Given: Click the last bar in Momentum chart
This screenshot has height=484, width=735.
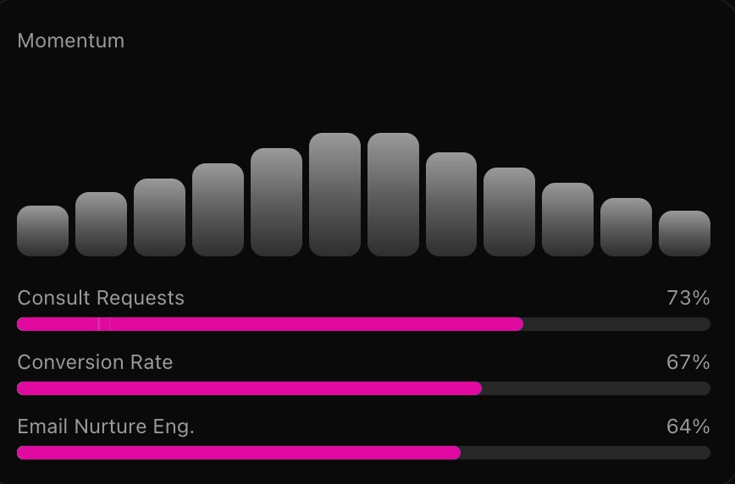Looking at the screenshot, I should click(x=684, y=234).
